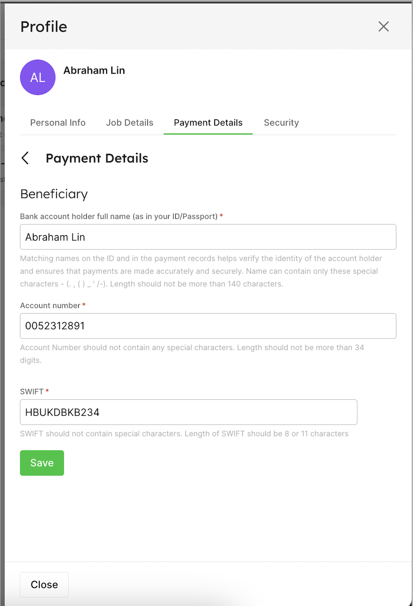Open the Security tab
413x606 pixels.
[281, 123]
